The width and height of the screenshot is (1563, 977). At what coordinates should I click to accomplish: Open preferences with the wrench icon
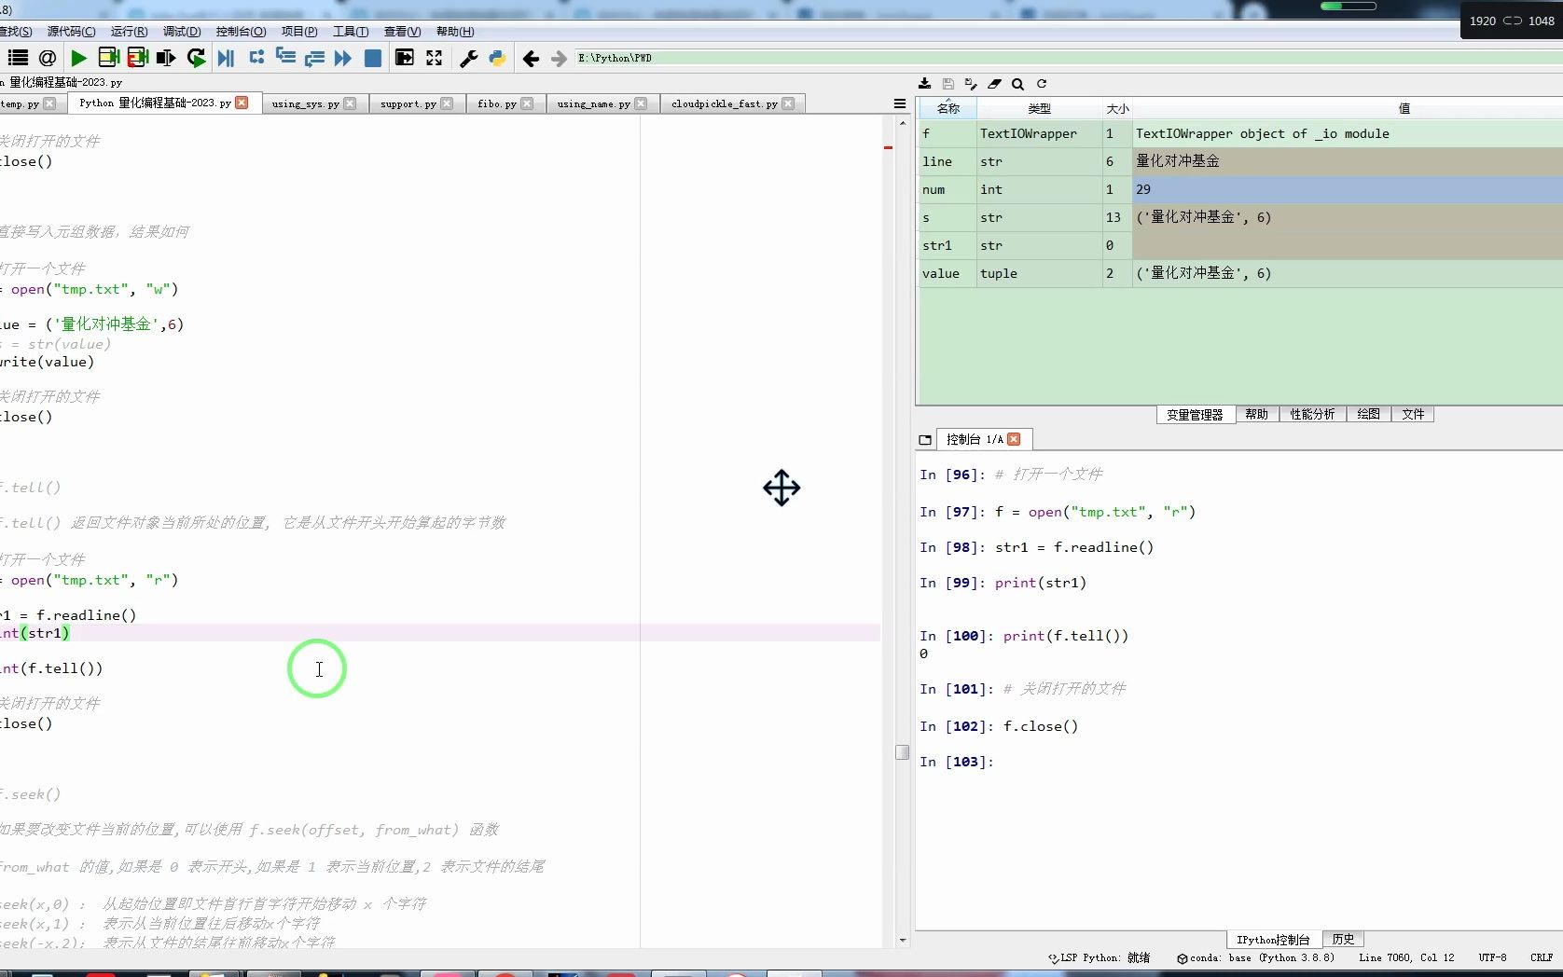pos(469,58)
